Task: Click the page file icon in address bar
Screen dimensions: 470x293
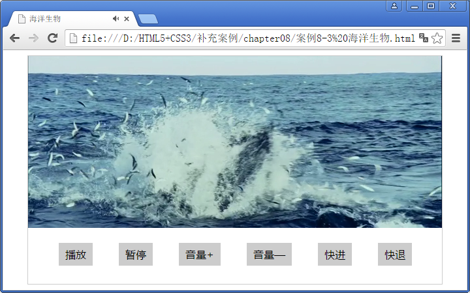Action: (73, 38)
